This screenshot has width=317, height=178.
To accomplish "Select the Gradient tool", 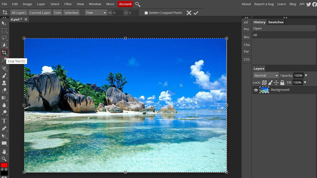I will coord(4,98).
